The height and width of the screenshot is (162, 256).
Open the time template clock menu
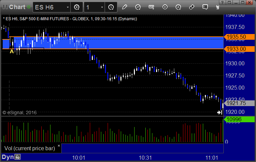tap(111, 7)
